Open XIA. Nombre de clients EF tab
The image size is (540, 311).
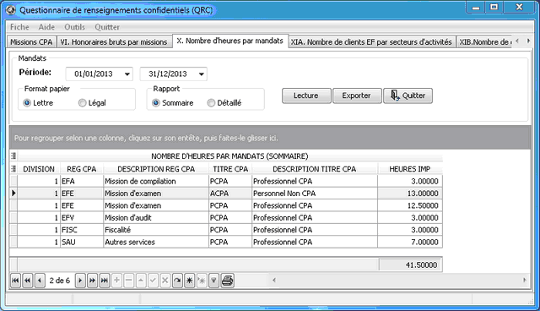(x=371, y=42)
